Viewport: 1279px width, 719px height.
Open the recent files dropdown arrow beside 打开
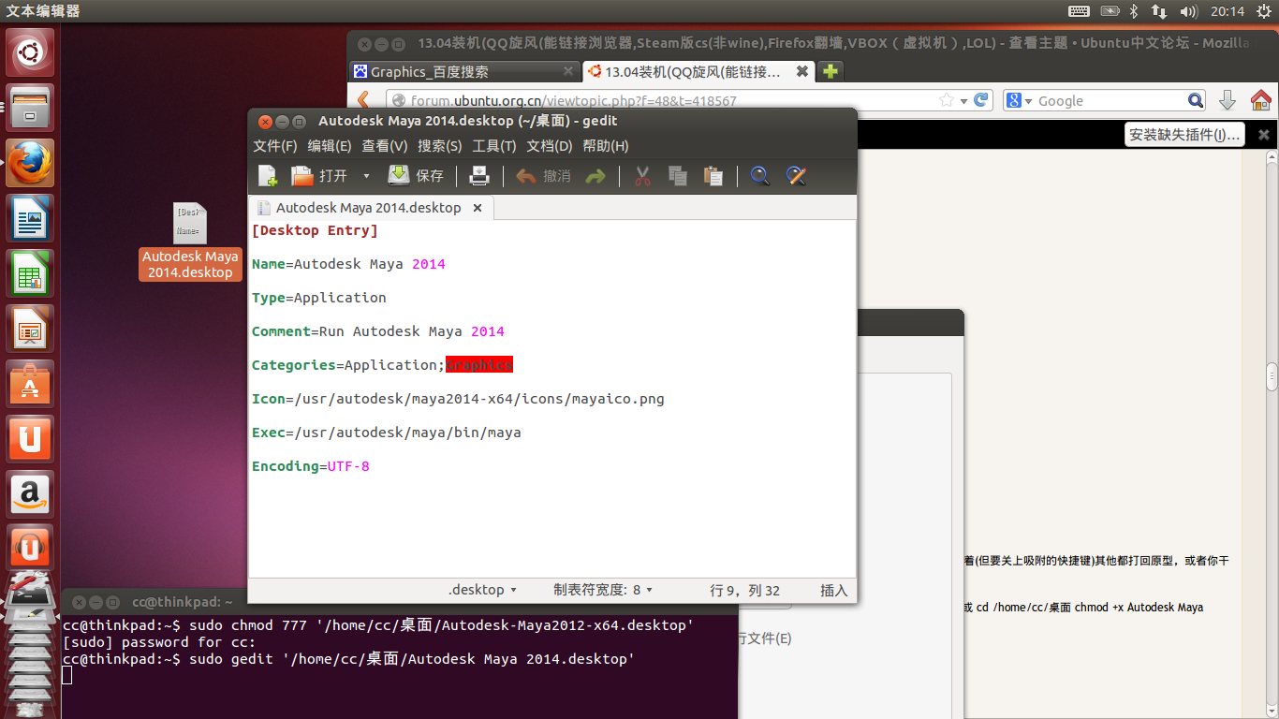pos(366,176)
